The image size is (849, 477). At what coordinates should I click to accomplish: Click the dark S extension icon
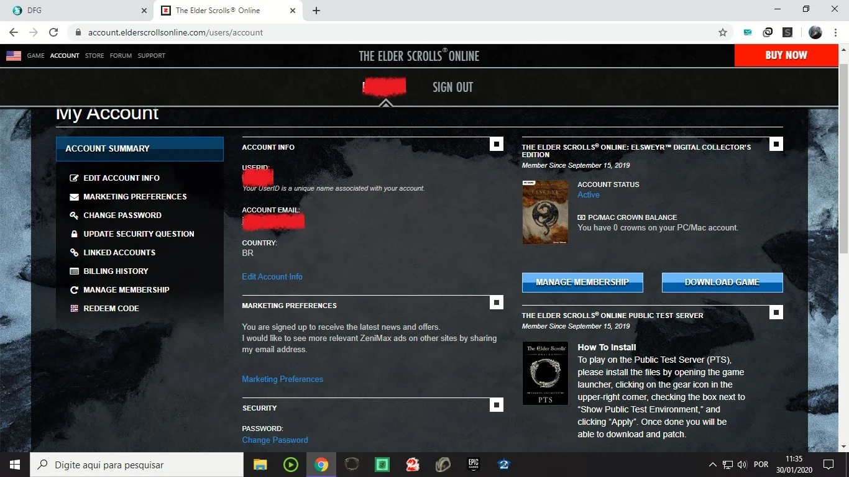pos(787,32)
